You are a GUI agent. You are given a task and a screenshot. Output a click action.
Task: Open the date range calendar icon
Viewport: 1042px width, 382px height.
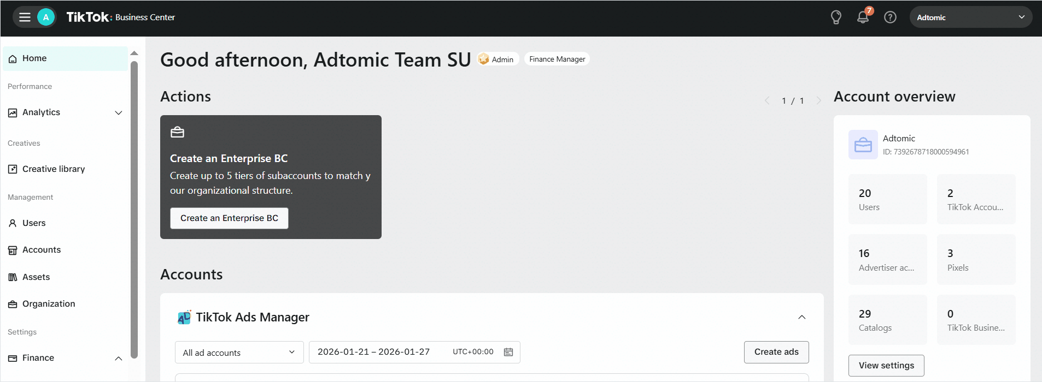tap(508, 352)
